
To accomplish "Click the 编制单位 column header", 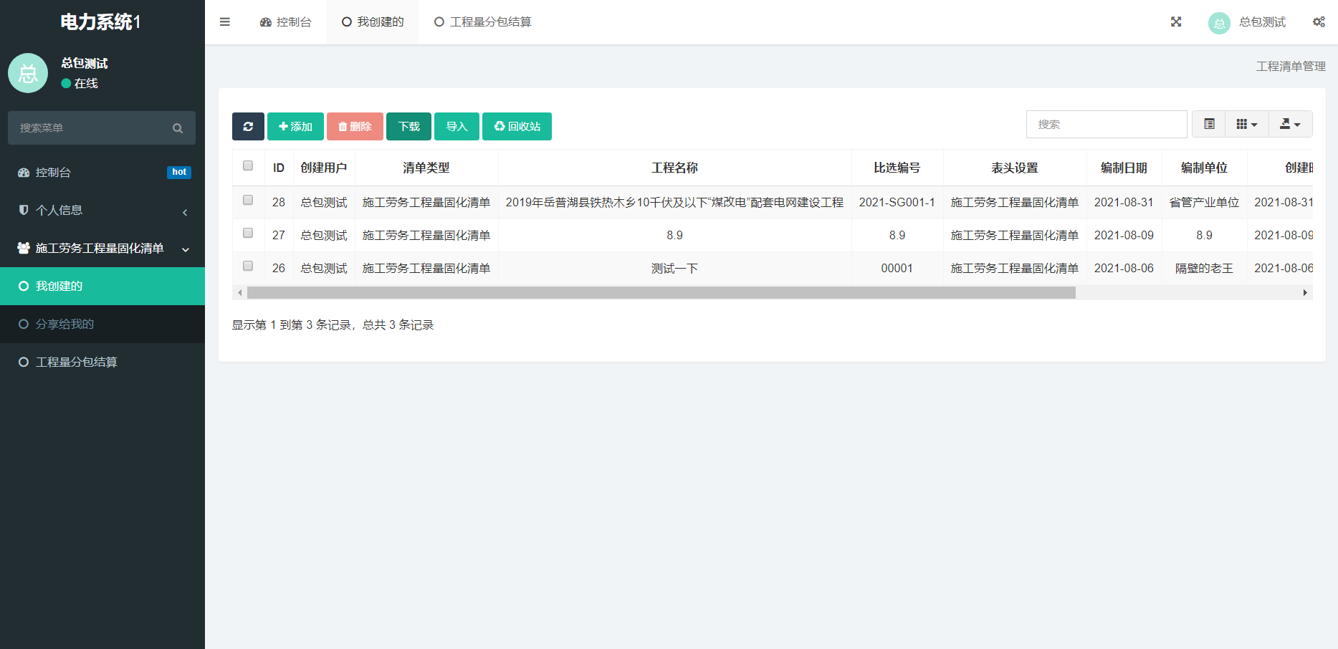I will (x=1204, y=168).
